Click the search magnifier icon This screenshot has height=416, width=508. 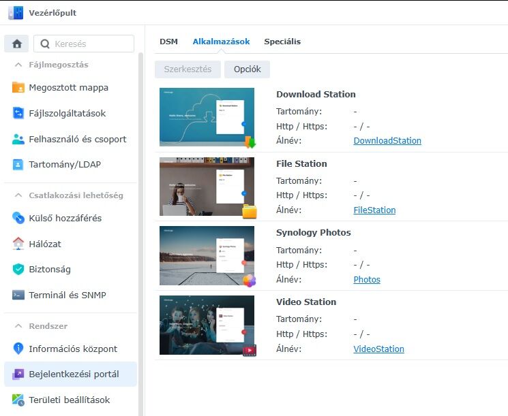(x=45, y=44)
